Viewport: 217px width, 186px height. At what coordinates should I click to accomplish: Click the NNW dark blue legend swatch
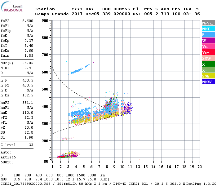[208, 82]
